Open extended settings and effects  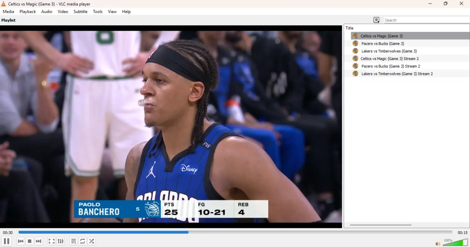(x=61, y=241)
